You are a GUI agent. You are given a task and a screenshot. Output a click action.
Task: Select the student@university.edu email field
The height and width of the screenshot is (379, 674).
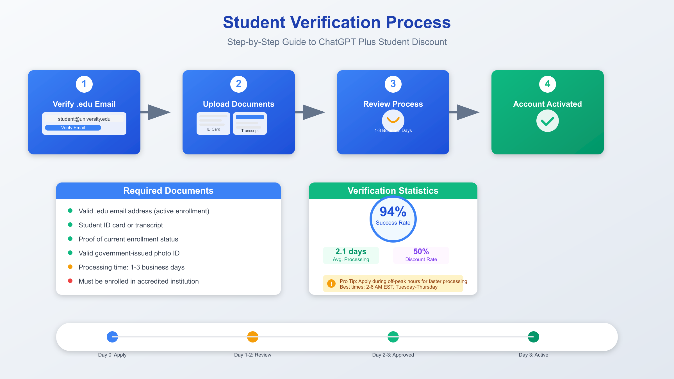(84, 119)
